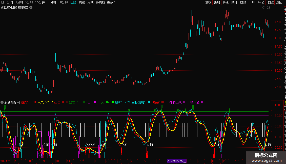286x164 pixels.
Task: Expand 更多 period options
Action: (111, 2)
